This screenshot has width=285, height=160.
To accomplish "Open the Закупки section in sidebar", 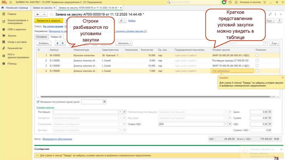I will pos(12,36).
